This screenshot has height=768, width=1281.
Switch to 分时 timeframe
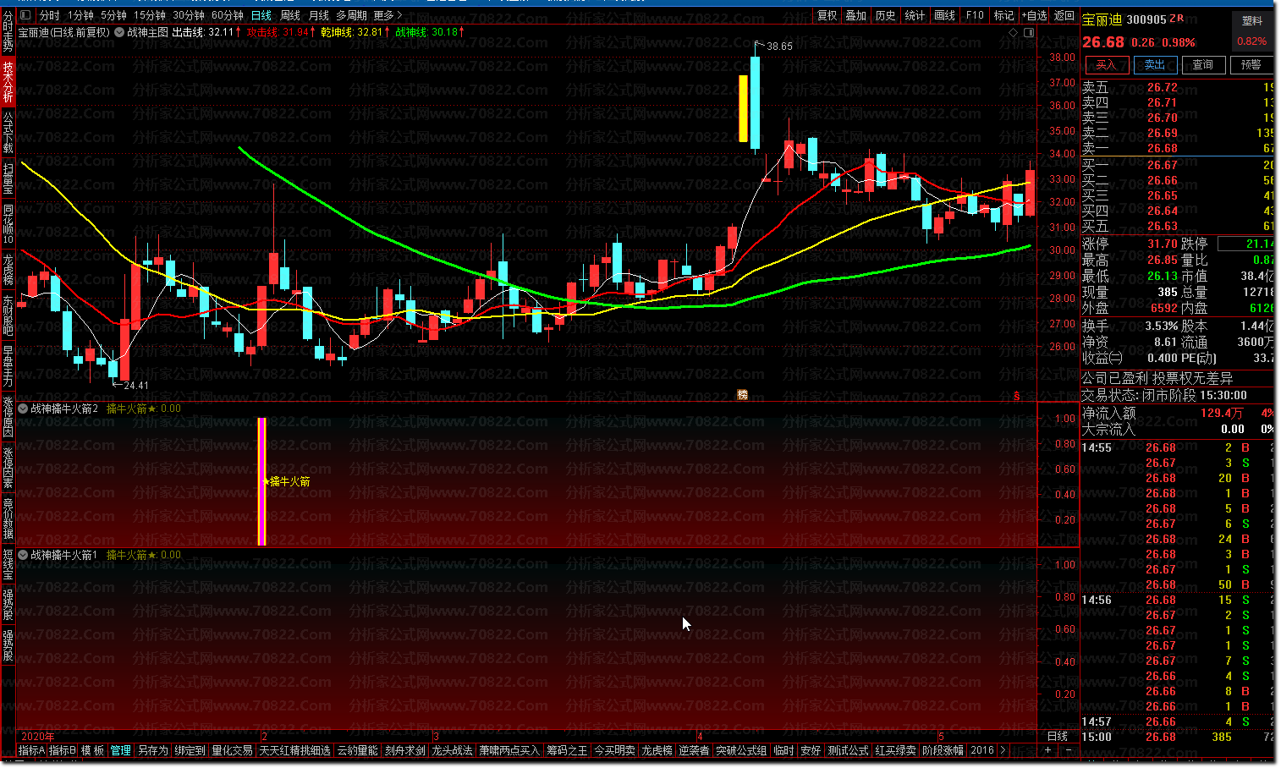[50, 15]
